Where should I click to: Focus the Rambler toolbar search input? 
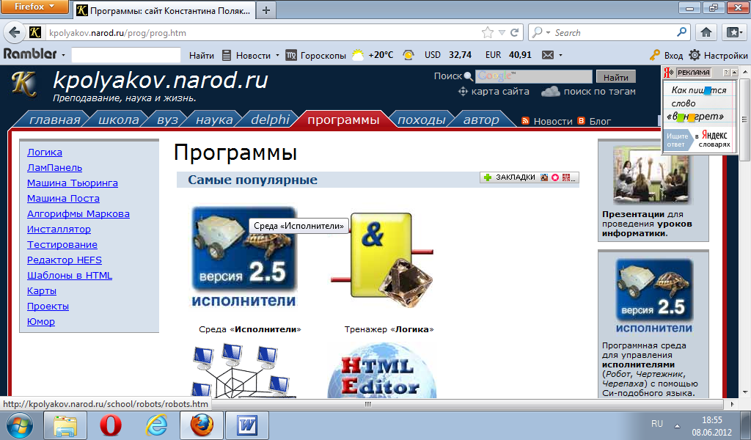click(126, 54)
